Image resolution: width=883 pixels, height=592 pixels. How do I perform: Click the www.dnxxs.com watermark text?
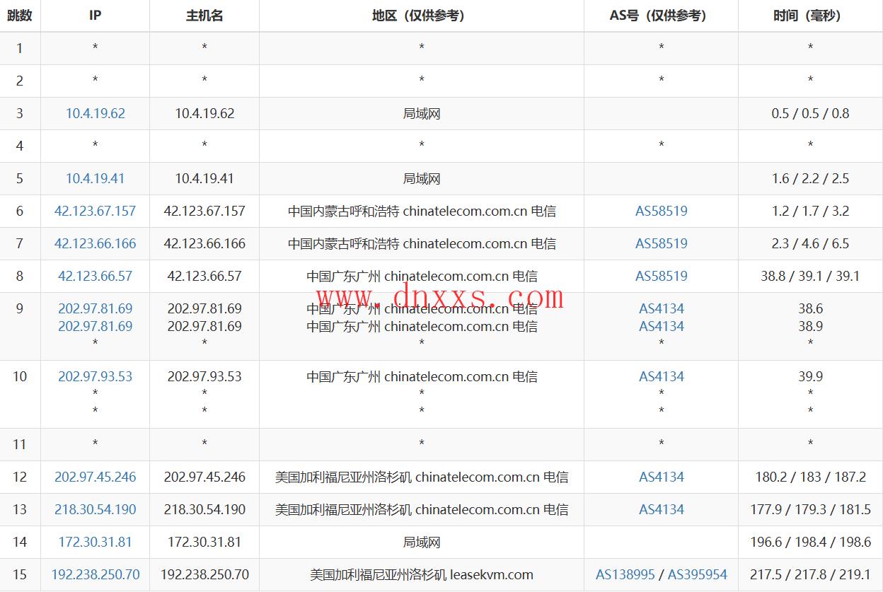pos(439,297)
